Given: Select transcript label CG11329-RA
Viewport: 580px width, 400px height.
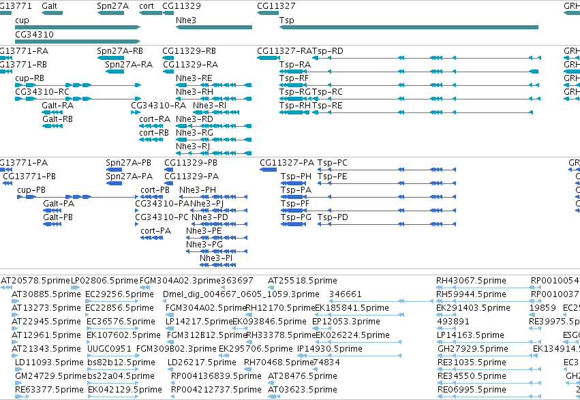Looking at the screenshot, I should tap(191, 64).
